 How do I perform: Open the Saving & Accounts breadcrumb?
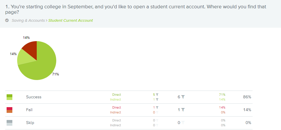click(x=28, y=21)
